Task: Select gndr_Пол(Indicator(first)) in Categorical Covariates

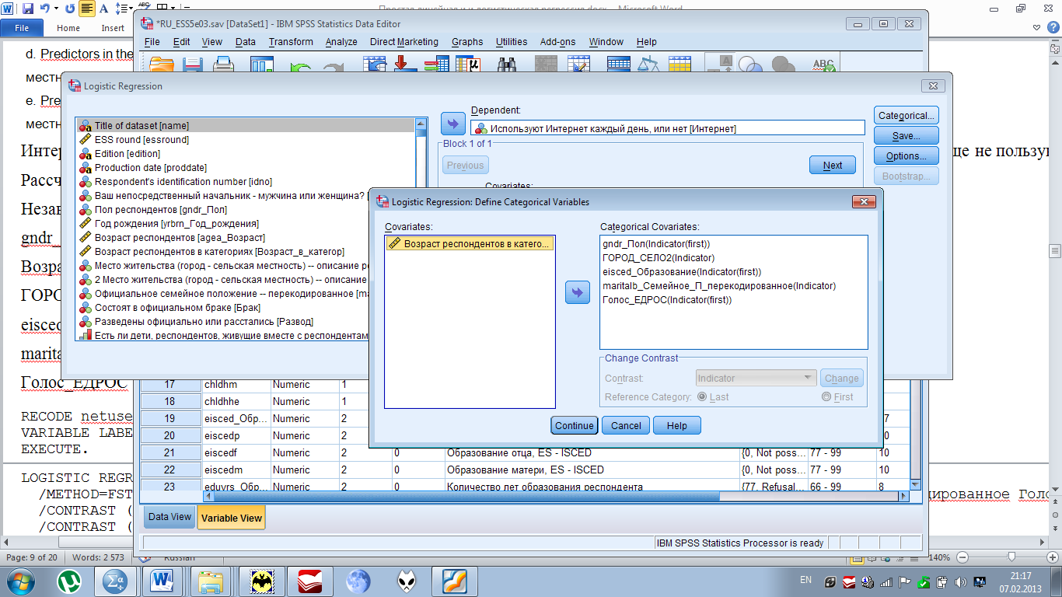Action: [x=657, y=243]
